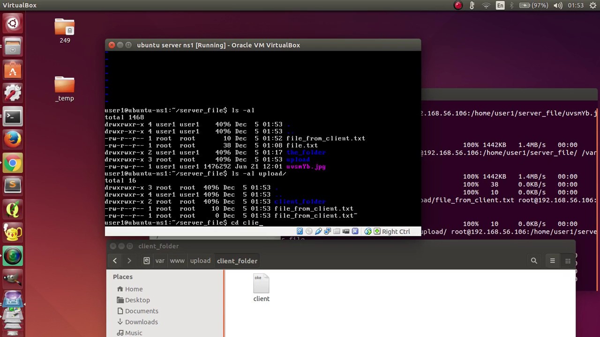This screenshot has width=600, height=337.
Task: Navigate to www in the path bar
Action: tap(177, 261)
